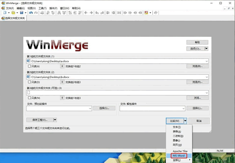Viewport: 235px width, 163px height.
Task: Click the Open folder toolbar icon
Action: [x=13, y=13]
